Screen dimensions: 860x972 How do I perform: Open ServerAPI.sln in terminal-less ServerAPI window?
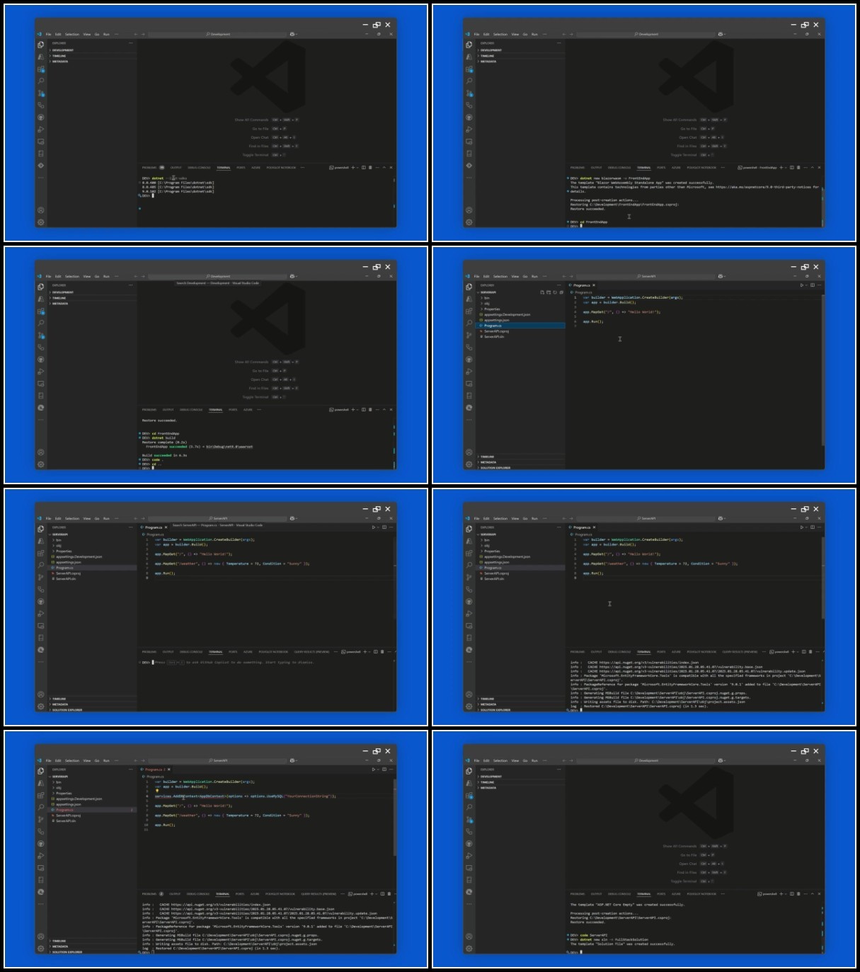[522, 337]
